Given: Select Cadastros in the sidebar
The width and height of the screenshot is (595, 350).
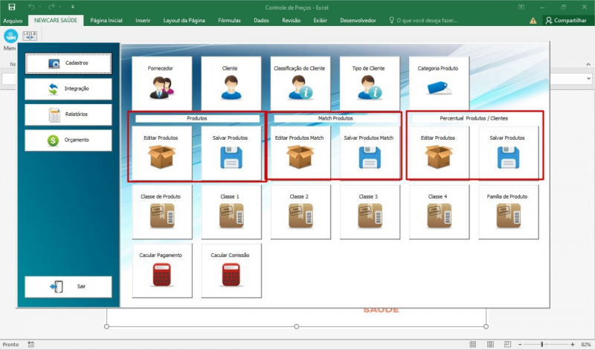Looking at the screenshot, I should point(68,63).
